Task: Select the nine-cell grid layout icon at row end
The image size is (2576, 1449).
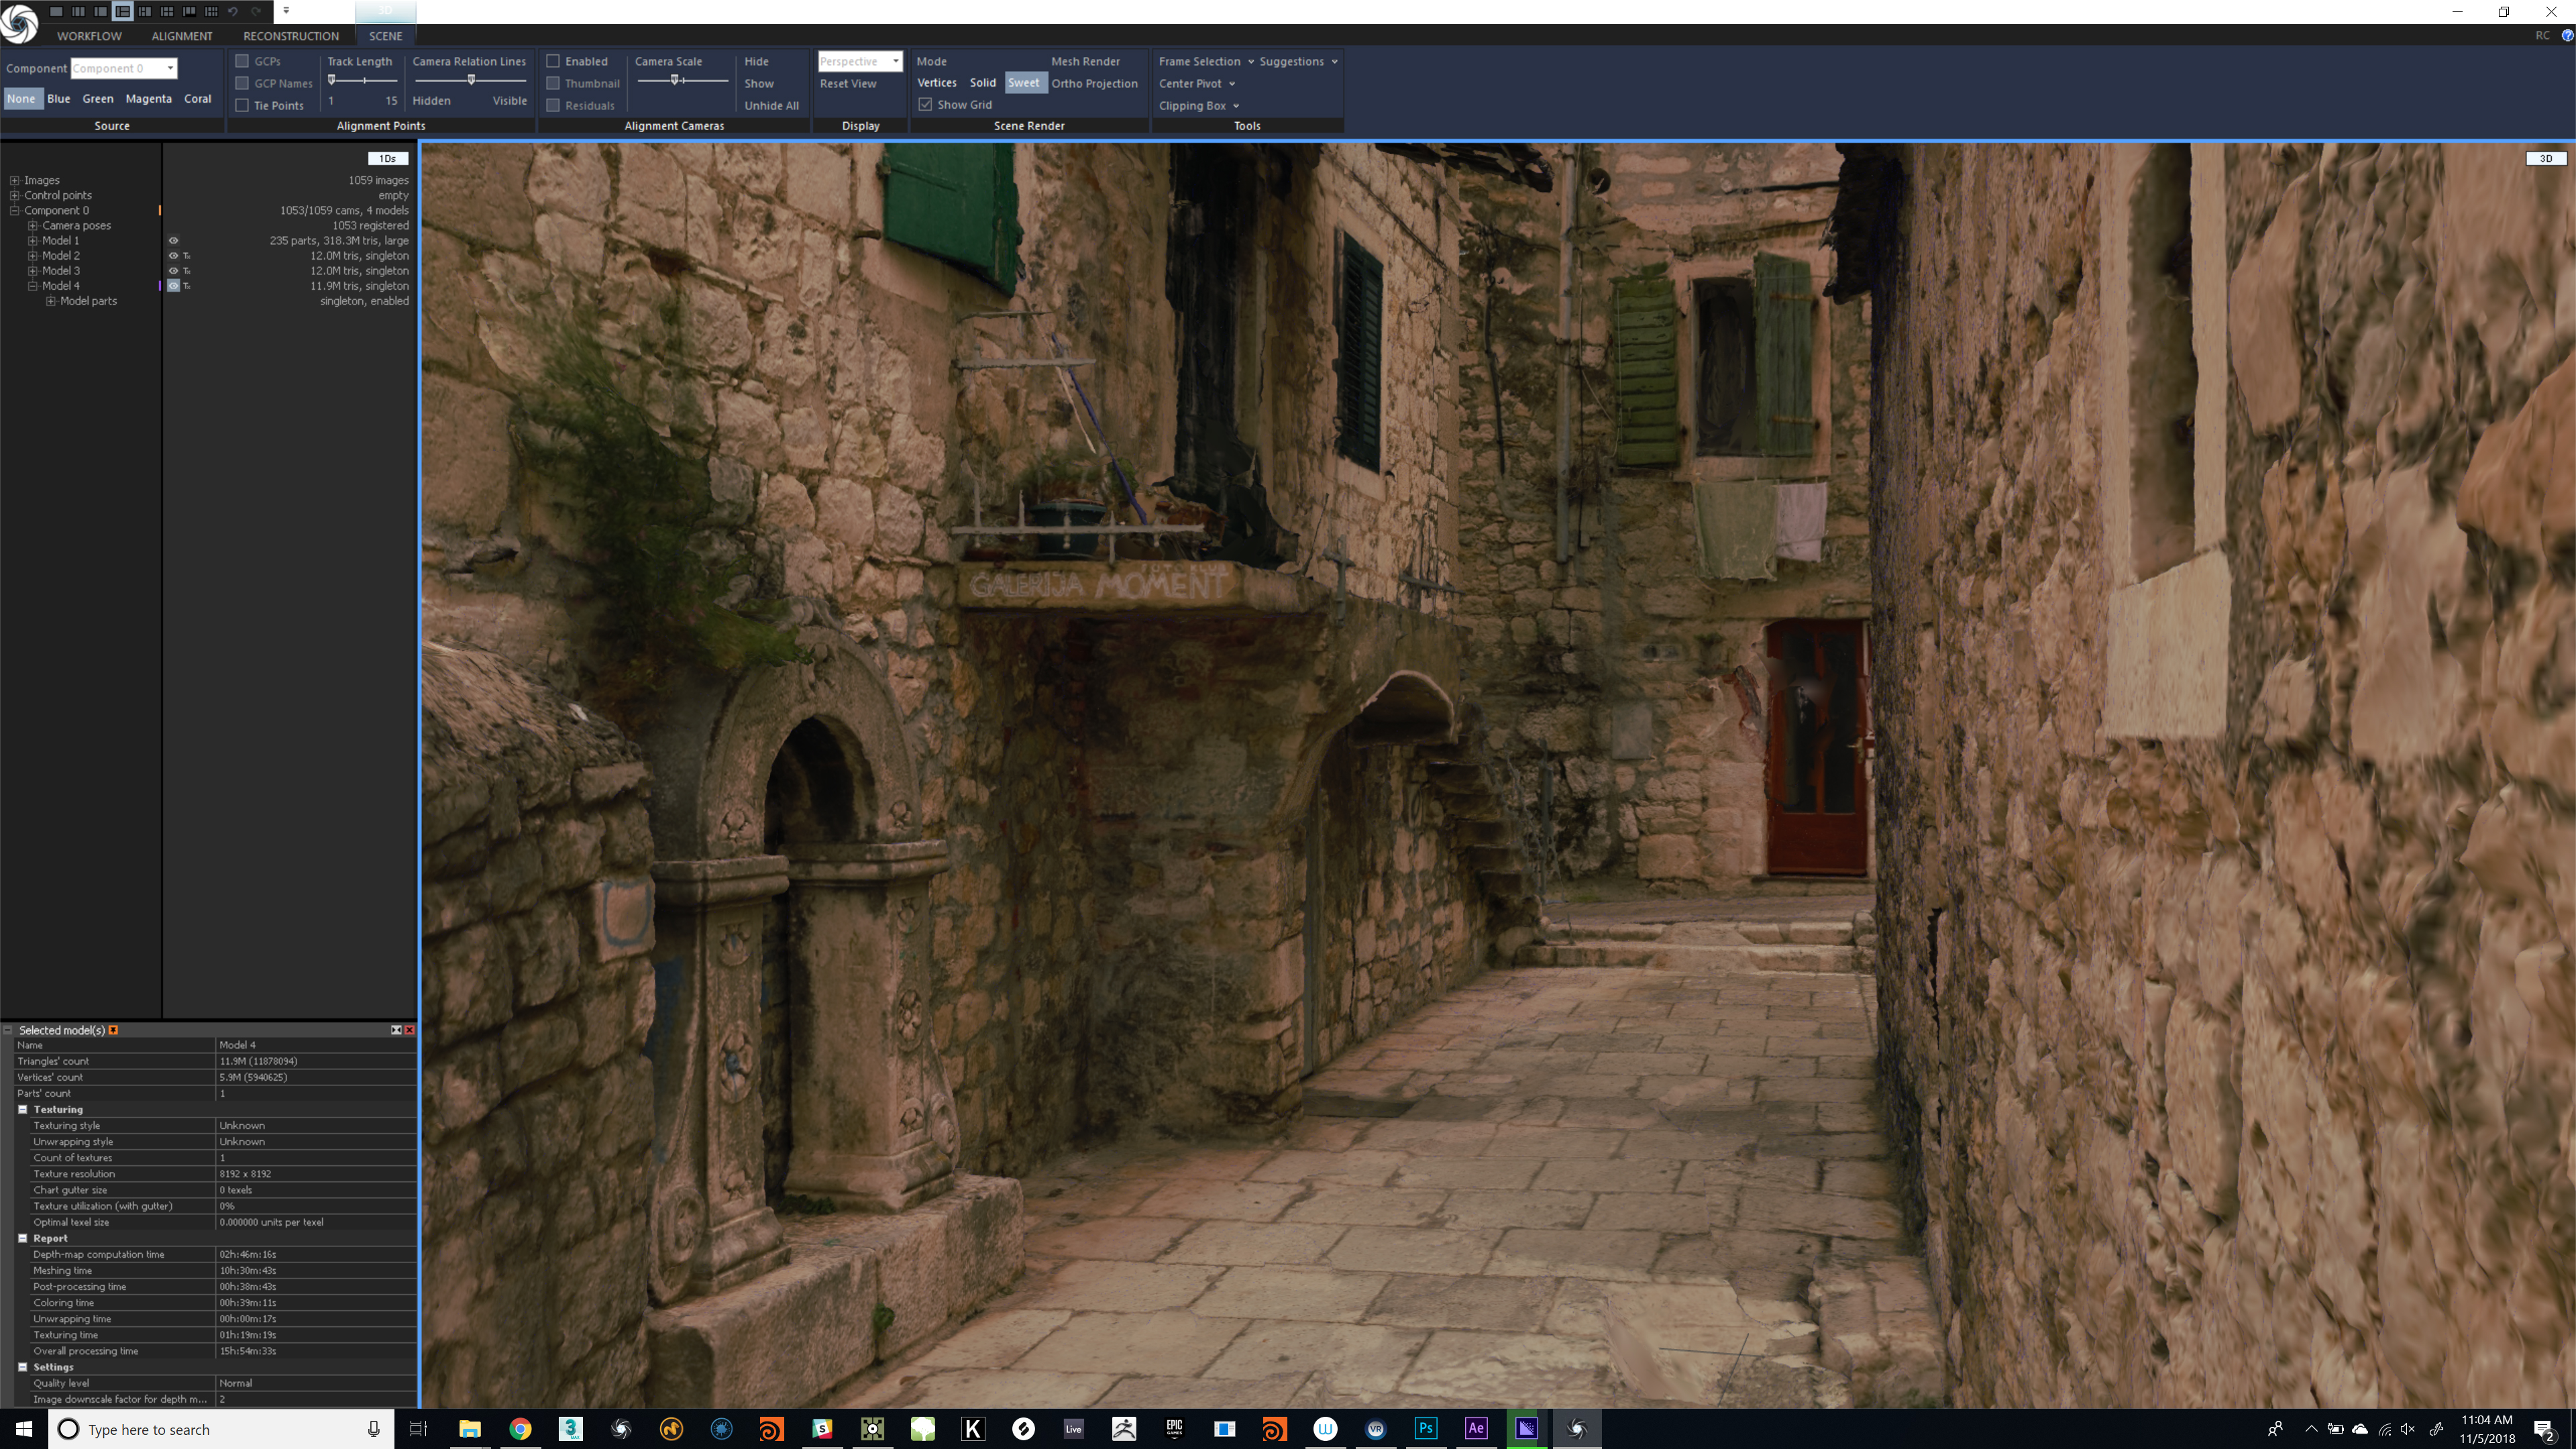Action: point(211,11)
